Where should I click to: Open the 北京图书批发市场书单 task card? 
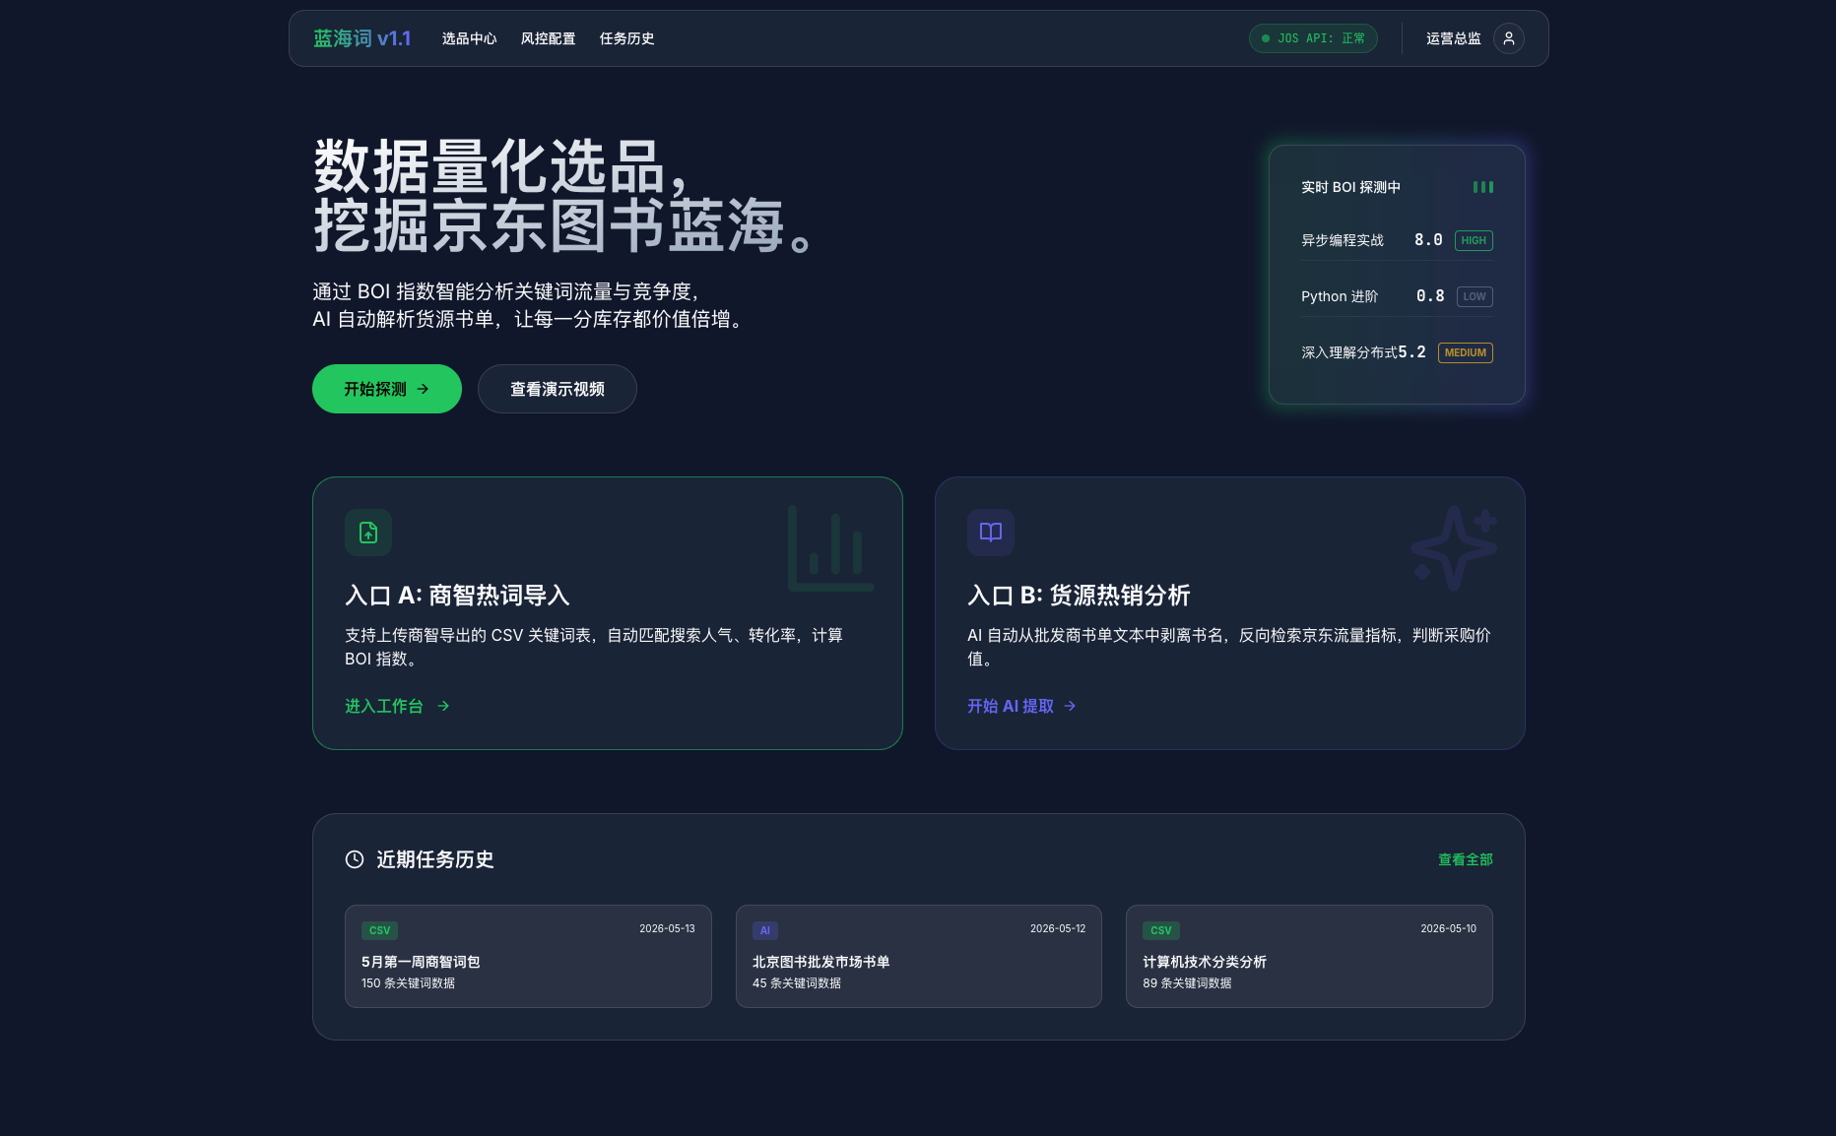pyautogui.click(x=919, y=956)
